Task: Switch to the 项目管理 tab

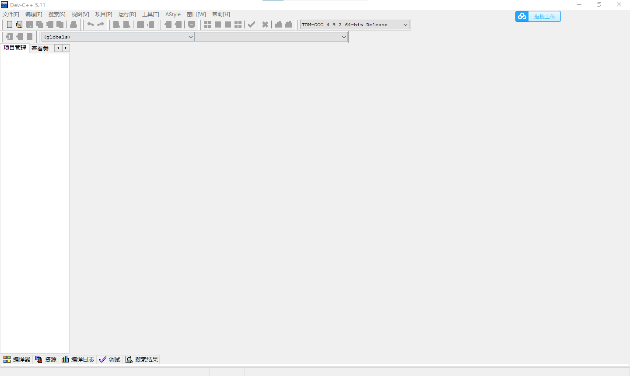Action: tap(15, 48)
